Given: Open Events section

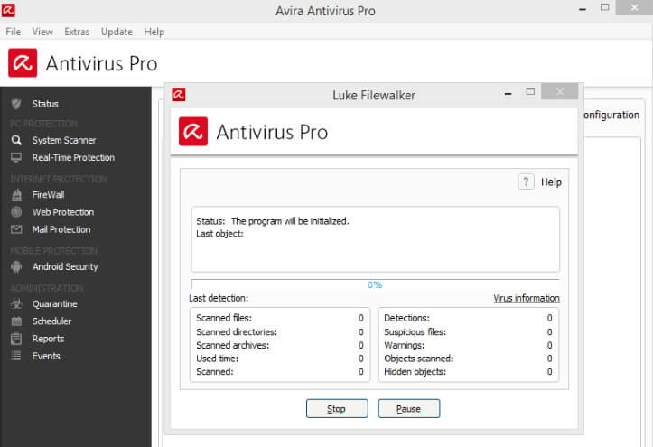Looking at the screenshot, I should [46, 356].
